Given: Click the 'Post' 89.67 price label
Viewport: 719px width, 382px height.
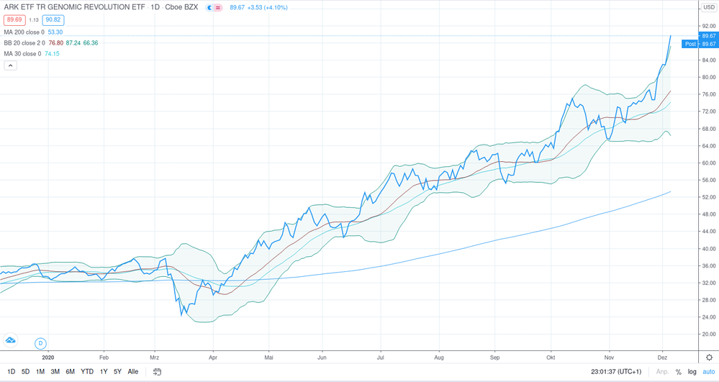Looking at the screenshot, I should click(x=700, y=44).
